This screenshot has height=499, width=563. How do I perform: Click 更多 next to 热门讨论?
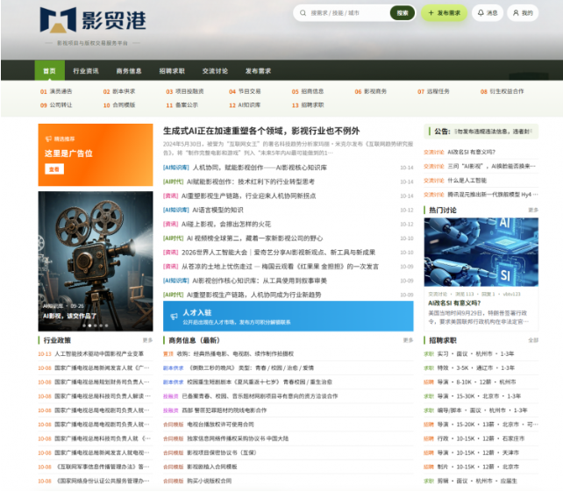point(533,210)
